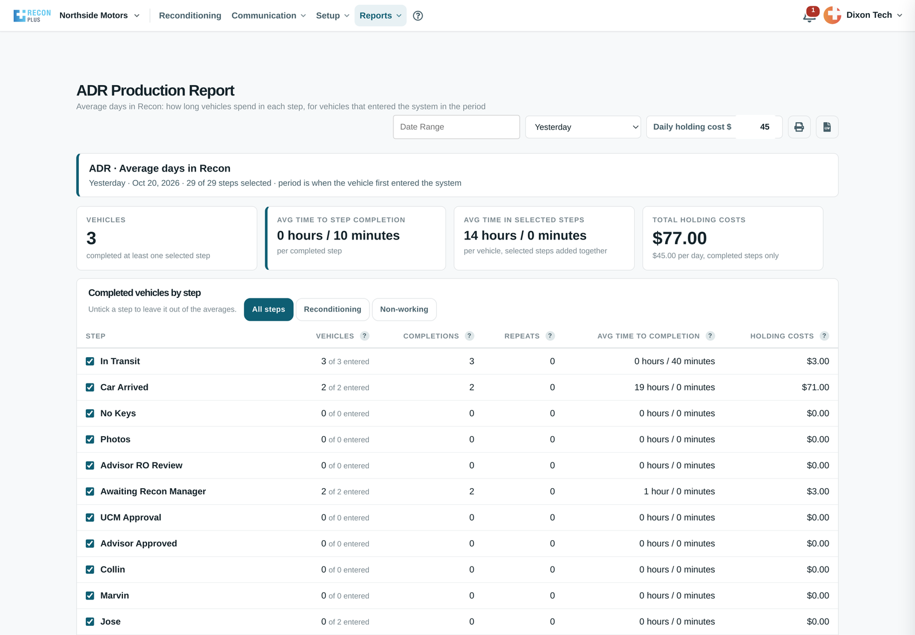Print the report with the printer icon
The width and height of the screenshot is (915, 635).
(x=799, y=127)
